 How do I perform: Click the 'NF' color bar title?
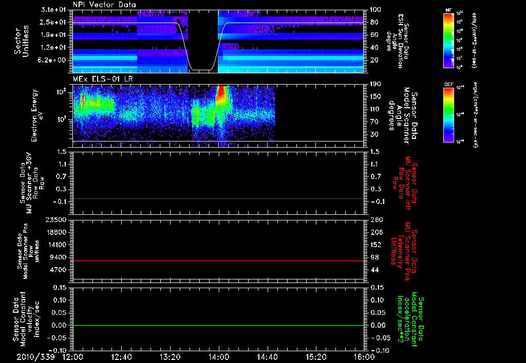pos(448,10)
